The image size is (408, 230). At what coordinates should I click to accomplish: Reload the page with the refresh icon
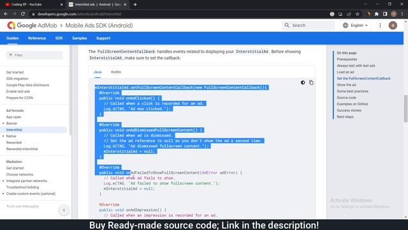click(x=23, y=14)
